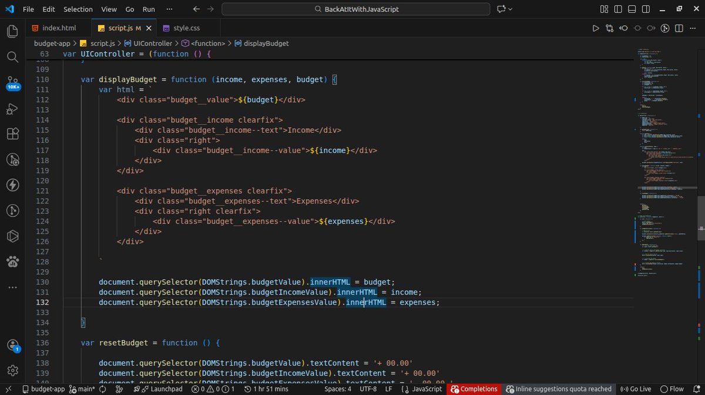Go forward with the right arrow
705x395 pixels.
click(x=210, y=9)
